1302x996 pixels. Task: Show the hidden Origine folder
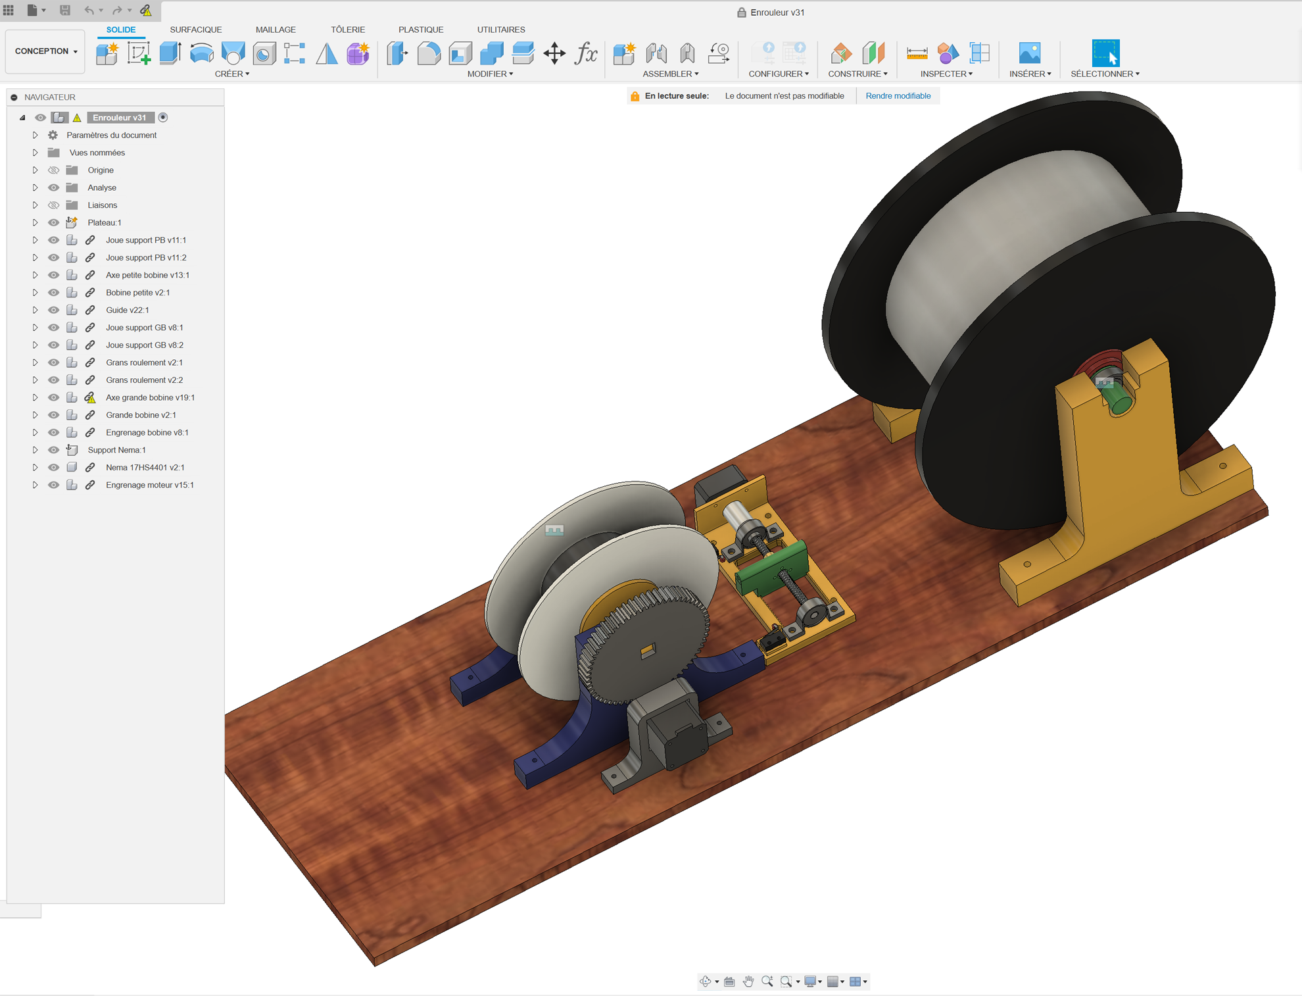[x=54, y=170]
